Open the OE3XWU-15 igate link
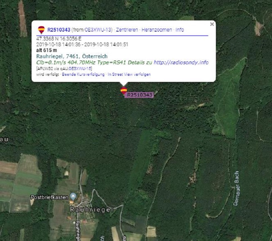The height and width of the screenshot is (241, 272). pyautogui.click(x=80, y=69)
